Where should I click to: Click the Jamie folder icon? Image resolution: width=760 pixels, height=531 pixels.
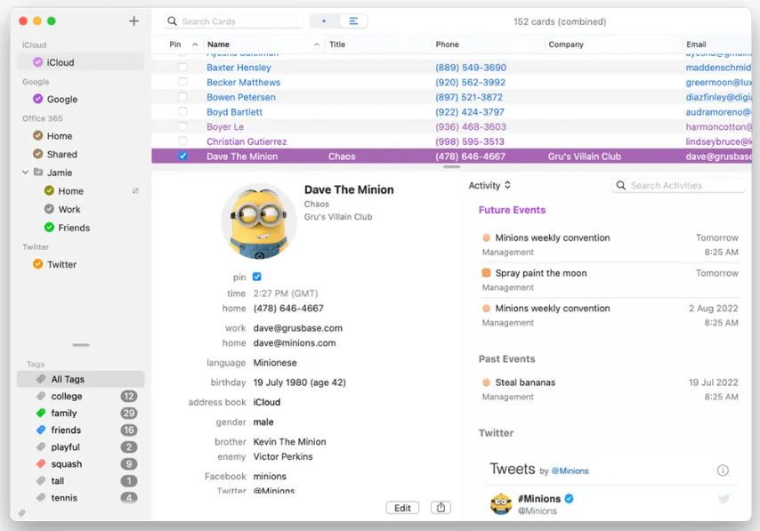click(x=38, y=172)
